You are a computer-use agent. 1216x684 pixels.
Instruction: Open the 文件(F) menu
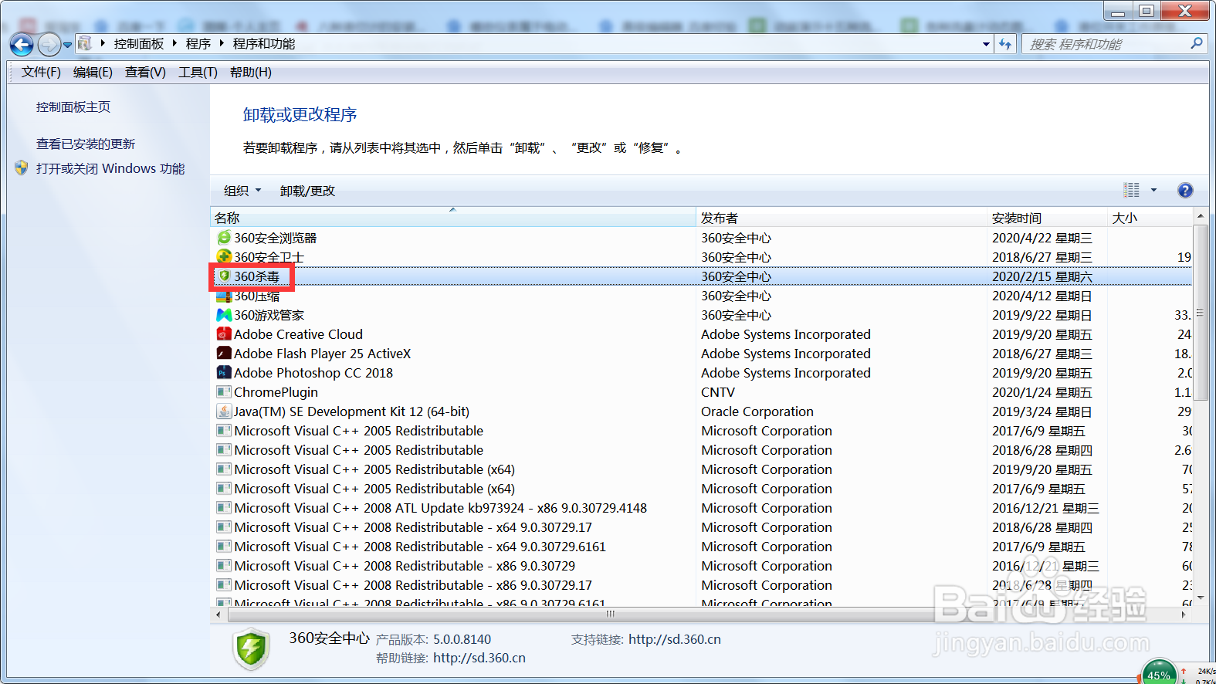(41, 72)
